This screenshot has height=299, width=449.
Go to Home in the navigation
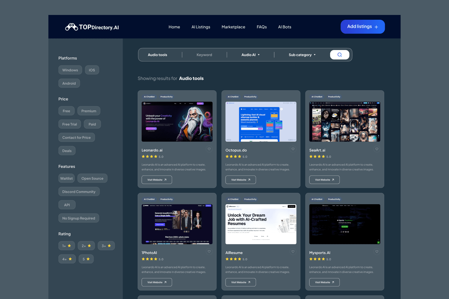pyautogui.click(x=174, y=27)
